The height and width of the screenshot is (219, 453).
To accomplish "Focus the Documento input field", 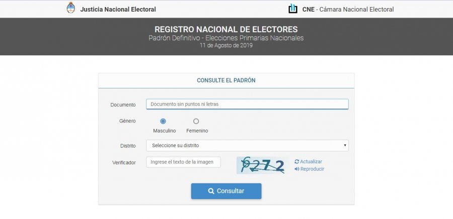I will point(247,104).
